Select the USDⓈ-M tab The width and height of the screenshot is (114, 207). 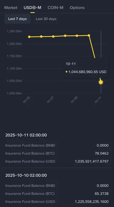coord(33,8)
